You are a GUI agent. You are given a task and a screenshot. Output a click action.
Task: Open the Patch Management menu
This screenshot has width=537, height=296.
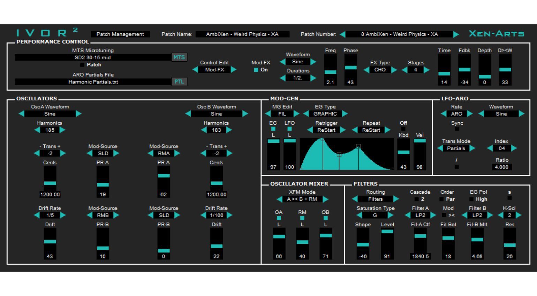tap(120, 34)
